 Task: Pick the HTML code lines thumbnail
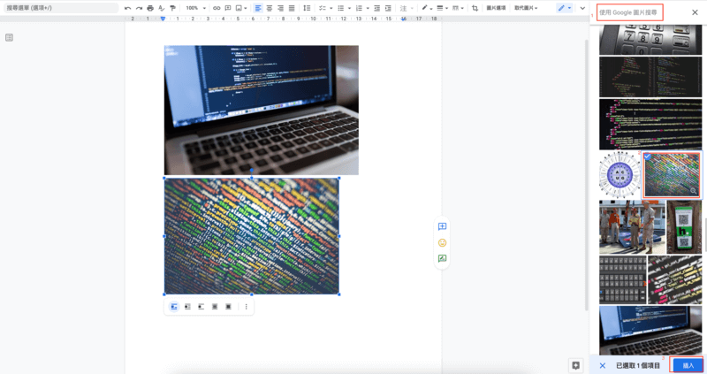[x=650, y=125]
